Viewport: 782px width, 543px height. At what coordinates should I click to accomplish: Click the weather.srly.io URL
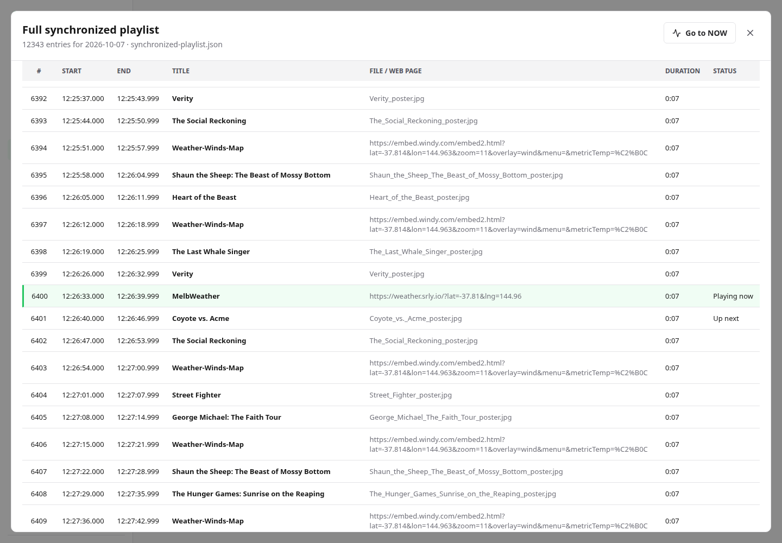[445, 296]
